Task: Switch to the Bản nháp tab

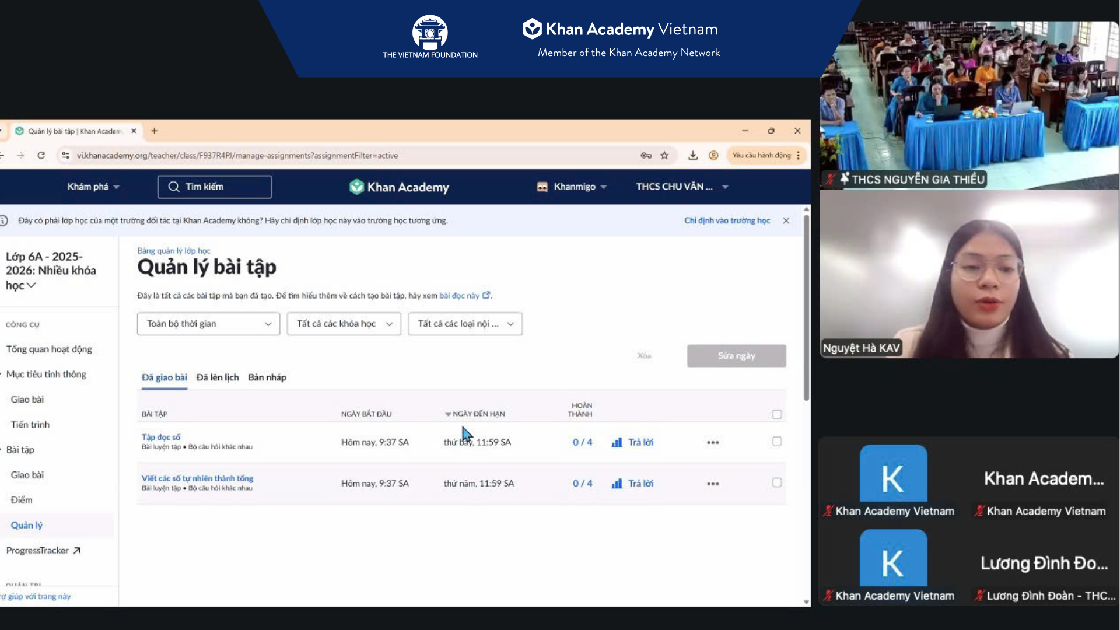Action: pos(267,377)
